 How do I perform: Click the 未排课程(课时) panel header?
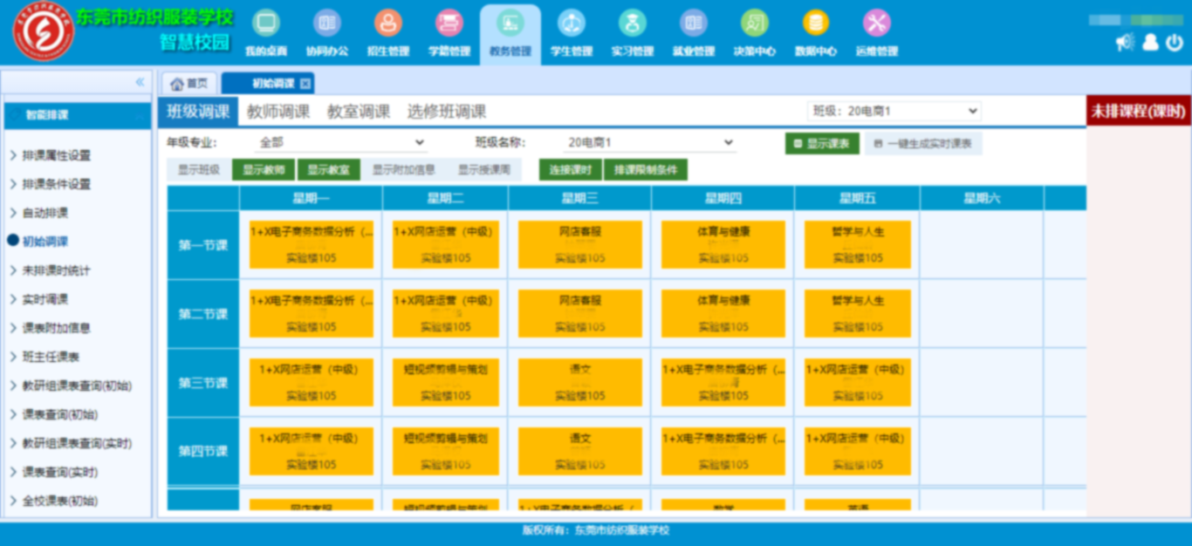[x=1139, y=112]
